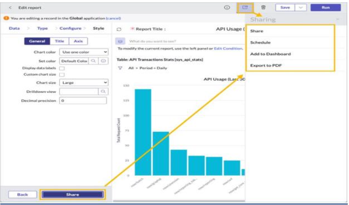Click the delete trash icon
Image resolution: width=349 pixels, height=205 pixels.
pos(264,8)
